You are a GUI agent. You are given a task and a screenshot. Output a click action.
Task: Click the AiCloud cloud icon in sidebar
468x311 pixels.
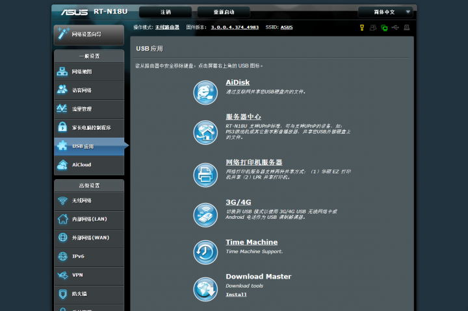point(62,165)
